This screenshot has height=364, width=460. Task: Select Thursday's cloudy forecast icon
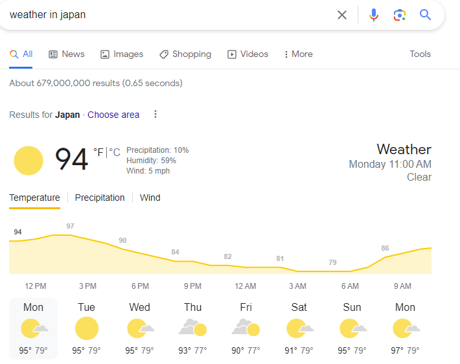pyautogui.click(x=192, y=328)
